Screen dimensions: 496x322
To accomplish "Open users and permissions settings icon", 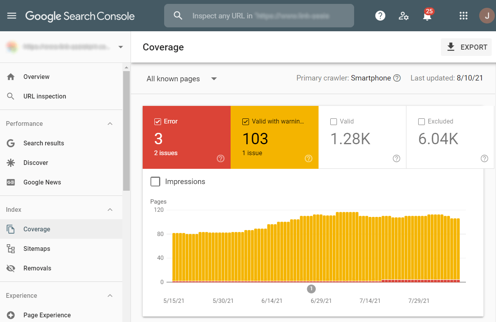I will point(403,16).
